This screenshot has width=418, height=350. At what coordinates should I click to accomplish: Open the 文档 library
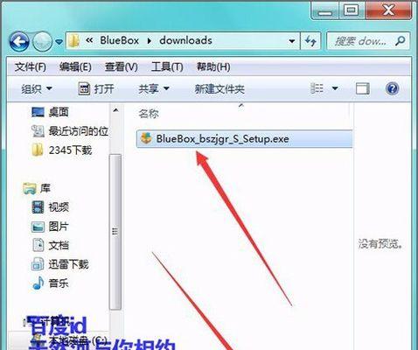(x=50, y=245)
